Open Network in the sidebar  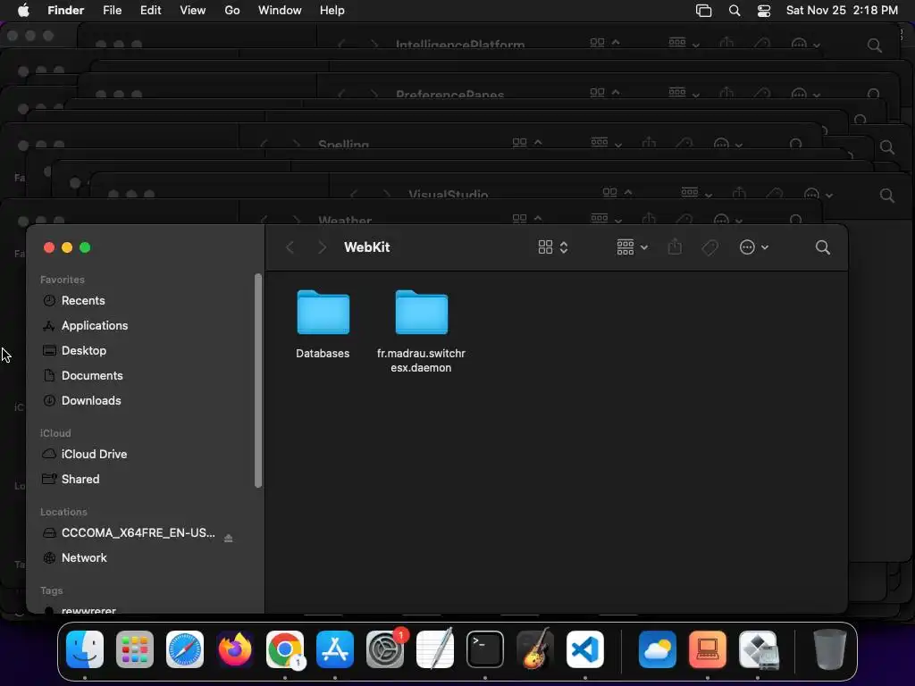(84, 557)
